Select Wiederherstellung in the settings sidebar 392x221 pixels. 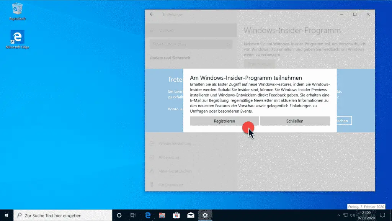(191, 144)
